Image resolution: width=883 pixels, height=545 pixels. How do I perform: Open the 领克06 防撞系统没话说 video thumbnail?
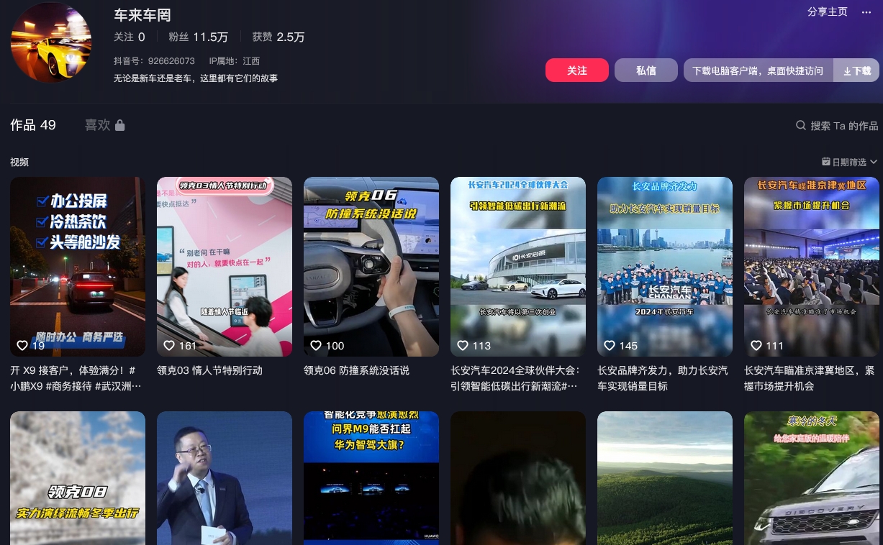[x=371, y=267]
